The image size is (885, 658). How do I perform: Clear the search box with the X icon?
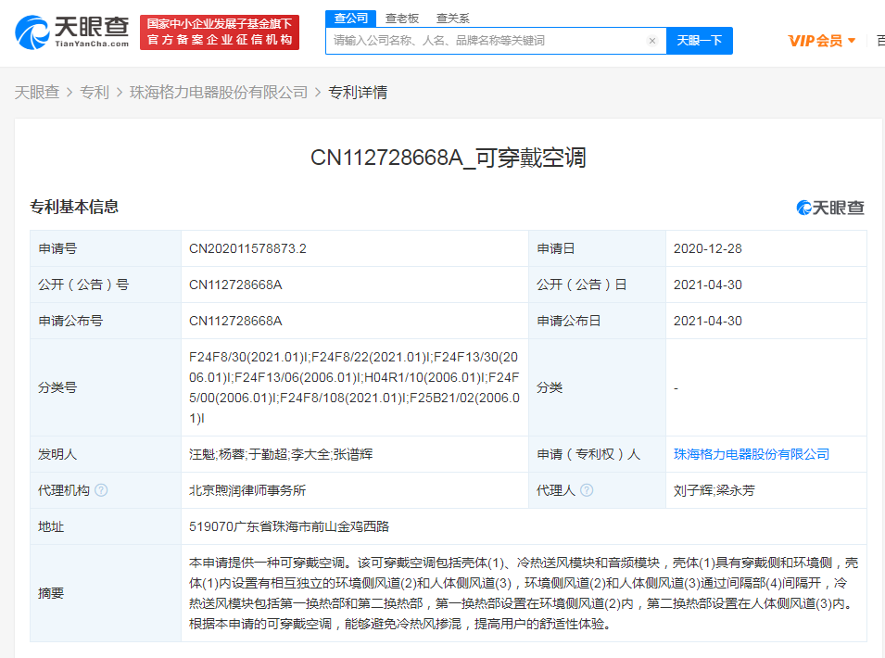651,41
